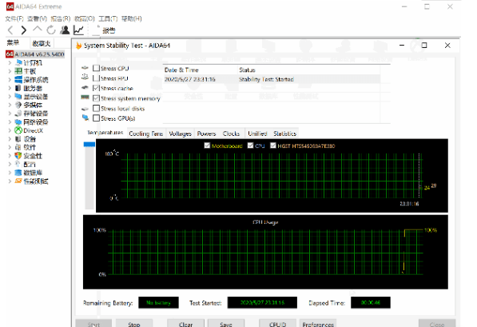Toggle the Motherboard temperature graph checkbox
477x327 pixels.
click(207, 146)
